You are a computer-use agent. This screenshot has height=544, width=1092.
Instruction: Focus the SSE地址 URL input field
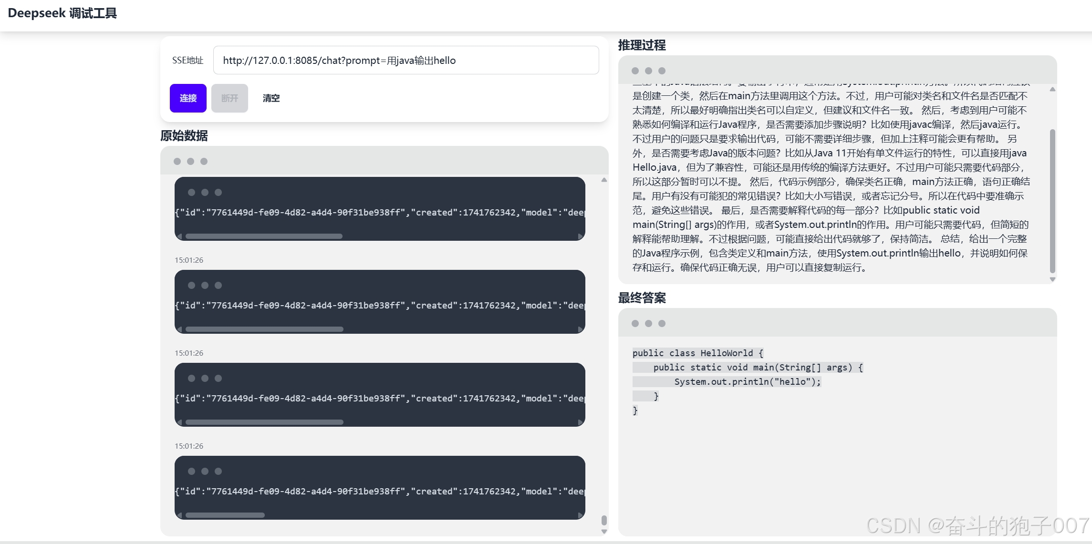tap(406, 60)
